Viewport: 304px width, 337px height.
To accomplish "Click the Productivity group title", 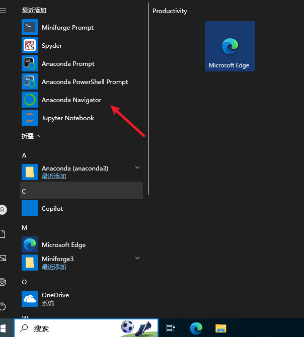I will pos(170,11).
